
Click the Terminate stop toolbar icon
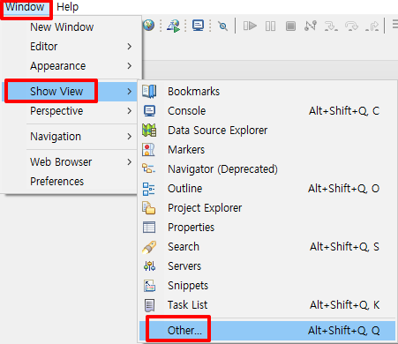pyautogui.click(x=290, y=26)
